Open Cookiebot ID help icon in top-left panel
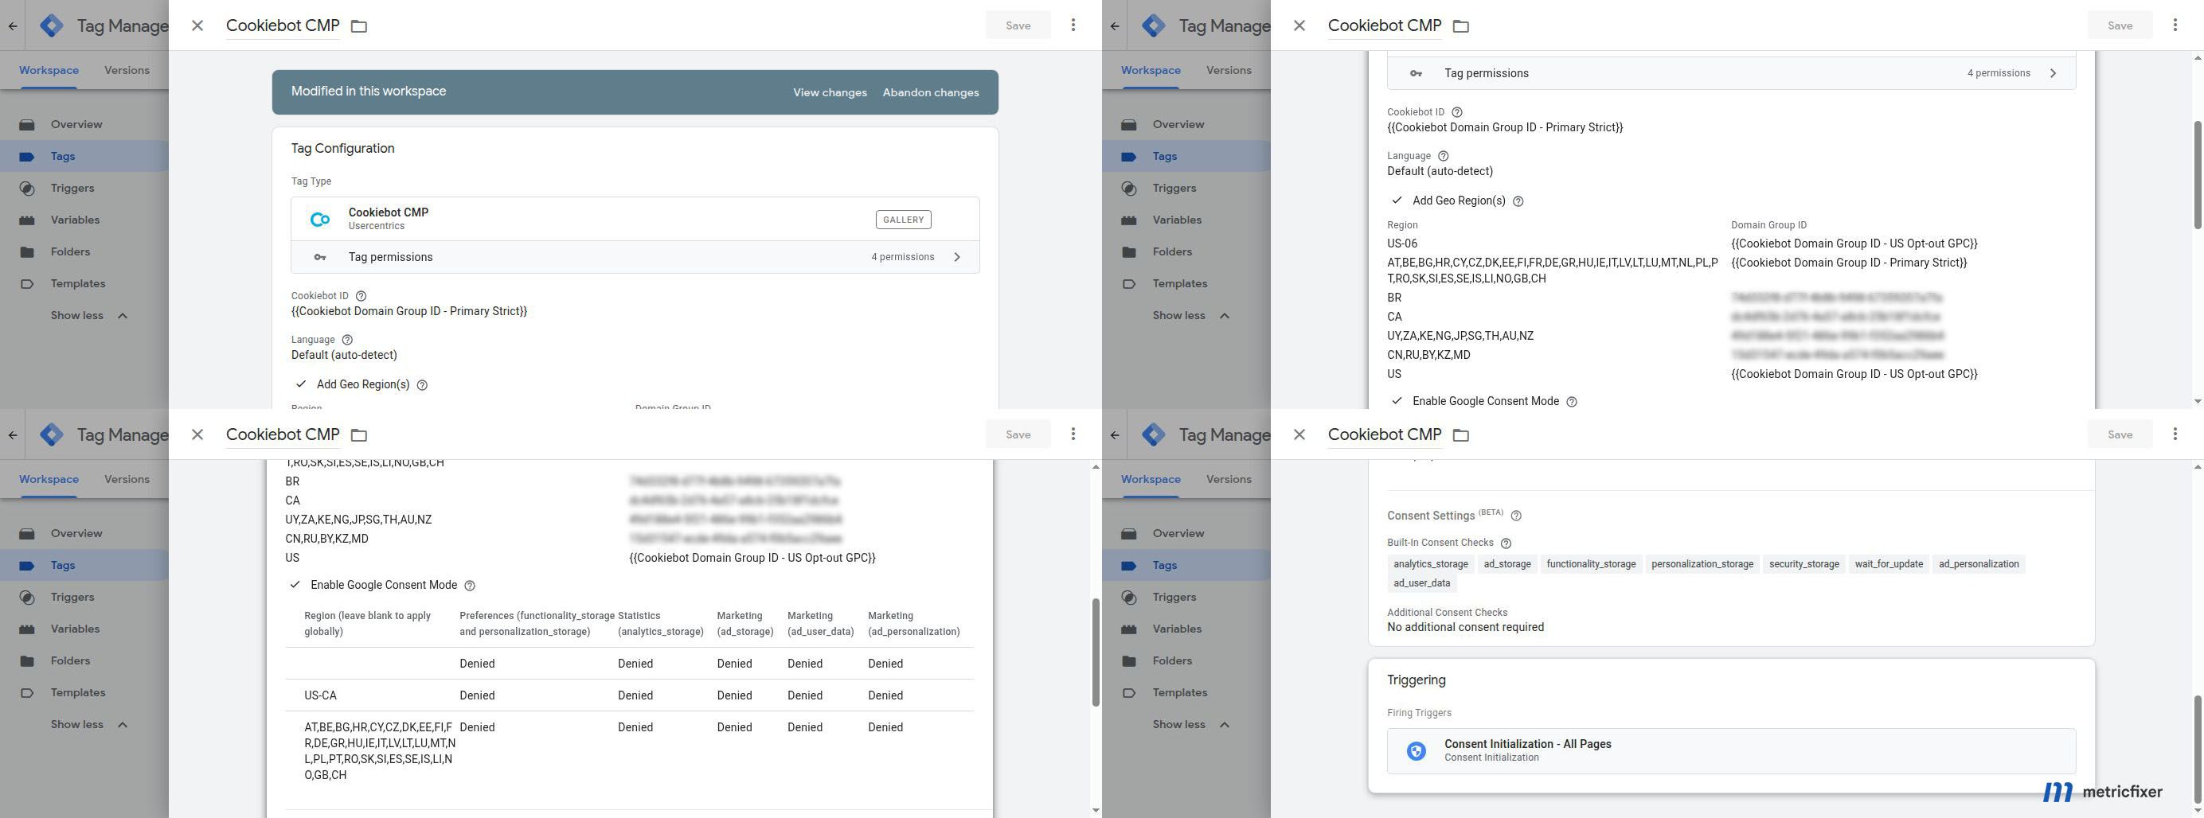 point(361,296)
